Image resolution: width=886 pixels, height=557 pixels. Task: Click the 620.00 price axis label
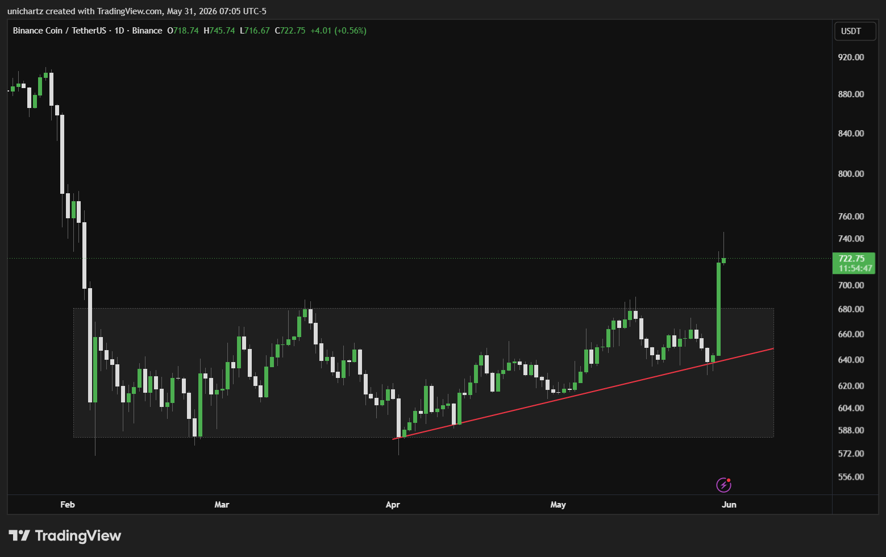851,386
